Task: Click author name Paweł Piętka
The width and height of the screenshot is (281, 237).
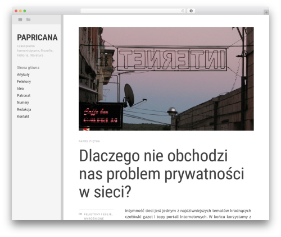Action: [89, 141]
